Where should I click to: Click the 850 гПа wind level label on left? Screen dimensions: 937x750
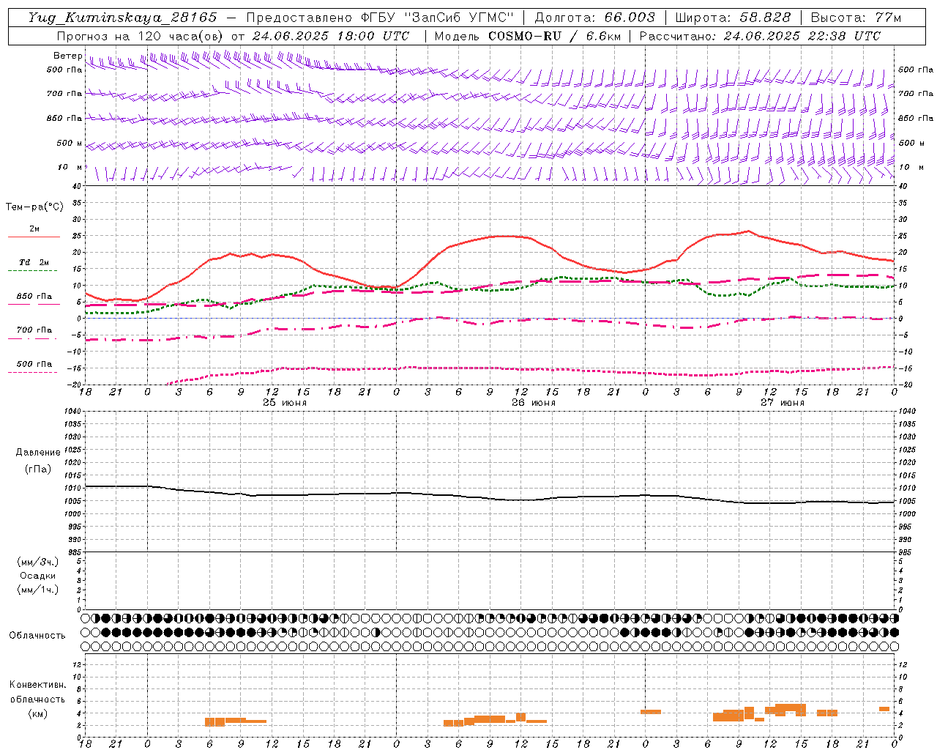tap(64, 118)
